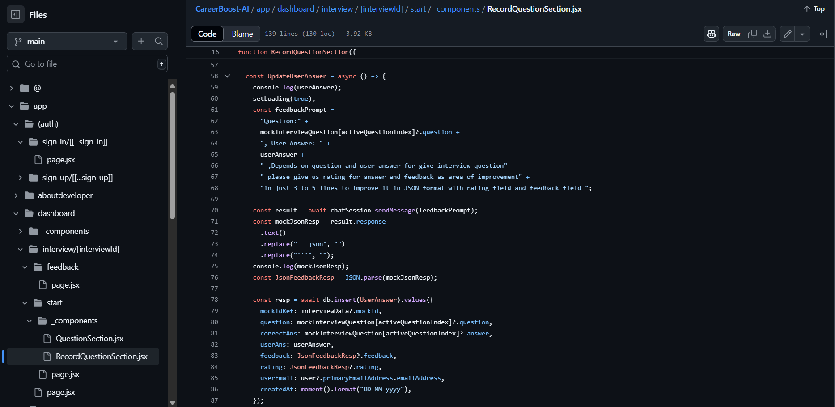Open more edit options dropdown arrow

pos(802,34)
